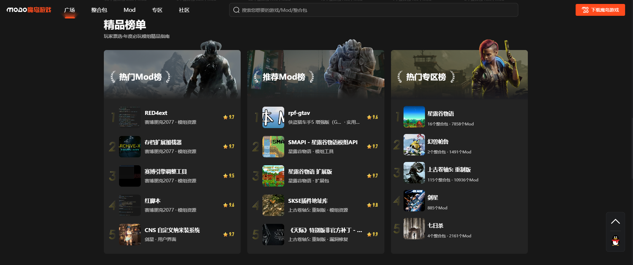Select the SKSE插件地址库 mod link
633x265 pixels.
pos(308,201)
